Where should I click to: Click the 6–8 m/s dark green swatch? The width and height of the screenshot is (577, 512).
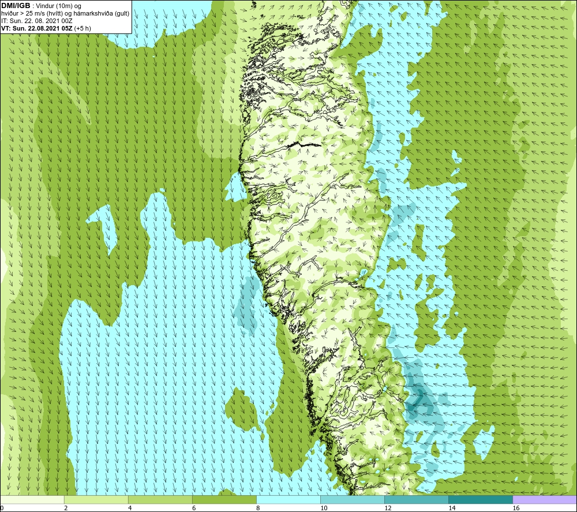[224, 499]
